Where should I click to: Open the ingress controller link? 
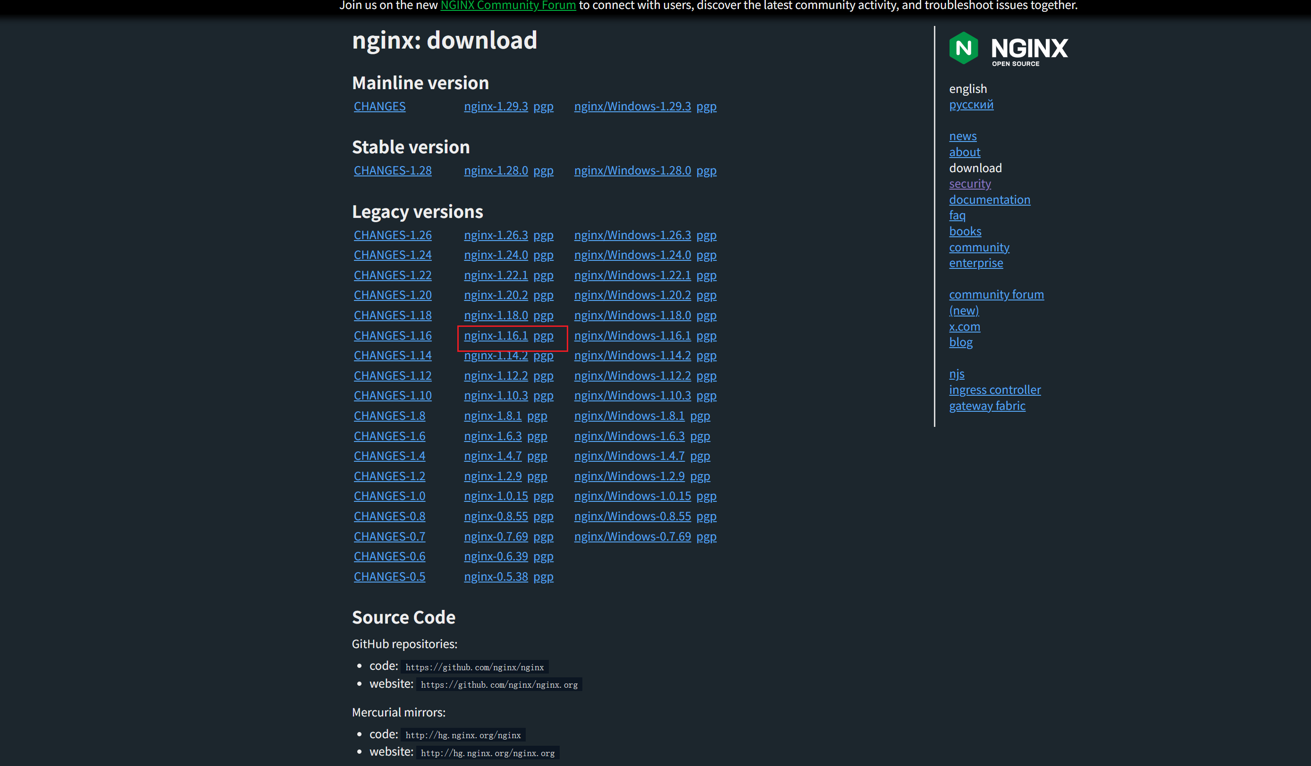tap(994, 390)
